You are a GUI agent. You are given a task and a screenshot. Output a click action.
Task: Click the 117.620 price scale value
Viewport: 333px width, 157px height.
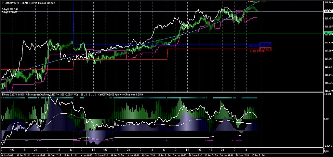click(328, 42)
